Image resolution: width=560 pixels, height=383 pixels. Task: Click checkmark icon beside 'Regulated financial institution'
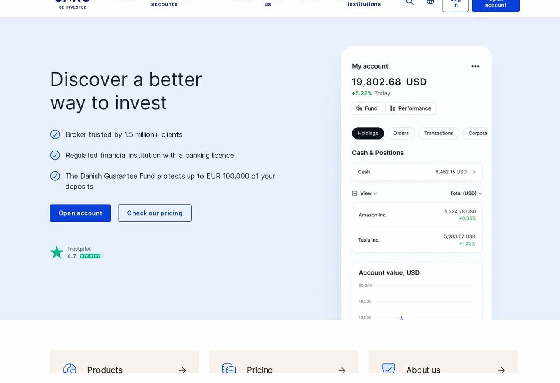coord(55,155)
